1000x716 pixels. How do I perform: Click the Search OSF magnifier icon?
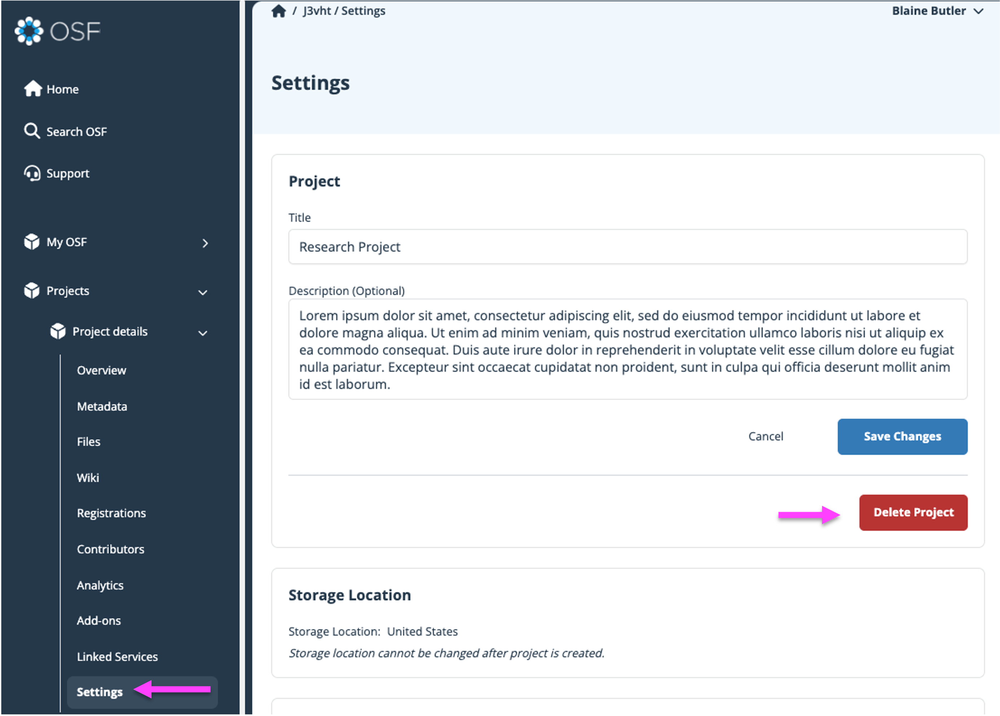pyautogui.click(x=32, y=131)
